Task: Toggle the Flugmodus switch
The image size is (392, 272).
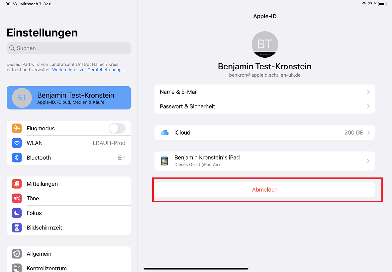Action: point(117,128)
